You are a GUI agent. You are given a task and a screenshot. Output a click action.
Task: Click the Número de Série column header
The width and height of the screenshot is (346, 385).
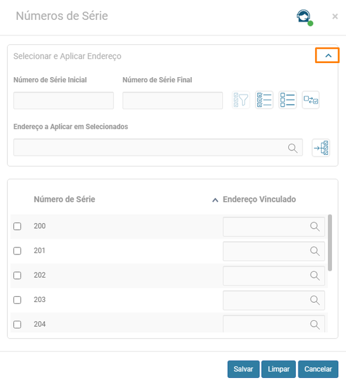(x=64, y=199)
